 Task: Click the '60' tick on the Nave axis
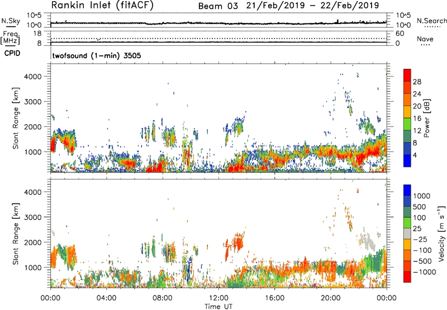[x=400, y=34]
